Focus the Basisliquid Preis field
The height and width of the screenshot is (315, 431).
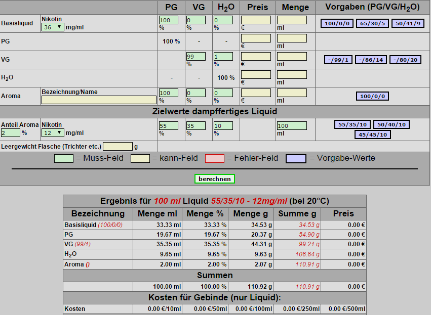tap(256, 20)
